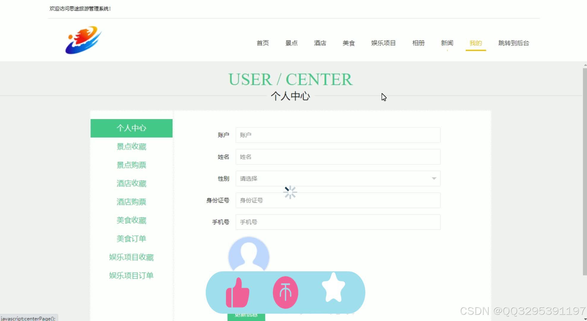
Task: Click the site logo
Action: 83,40
